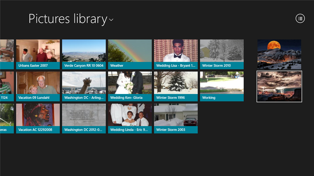Open the Winter Storm 2003 folder
314x176 pixels.
[176, 118]
